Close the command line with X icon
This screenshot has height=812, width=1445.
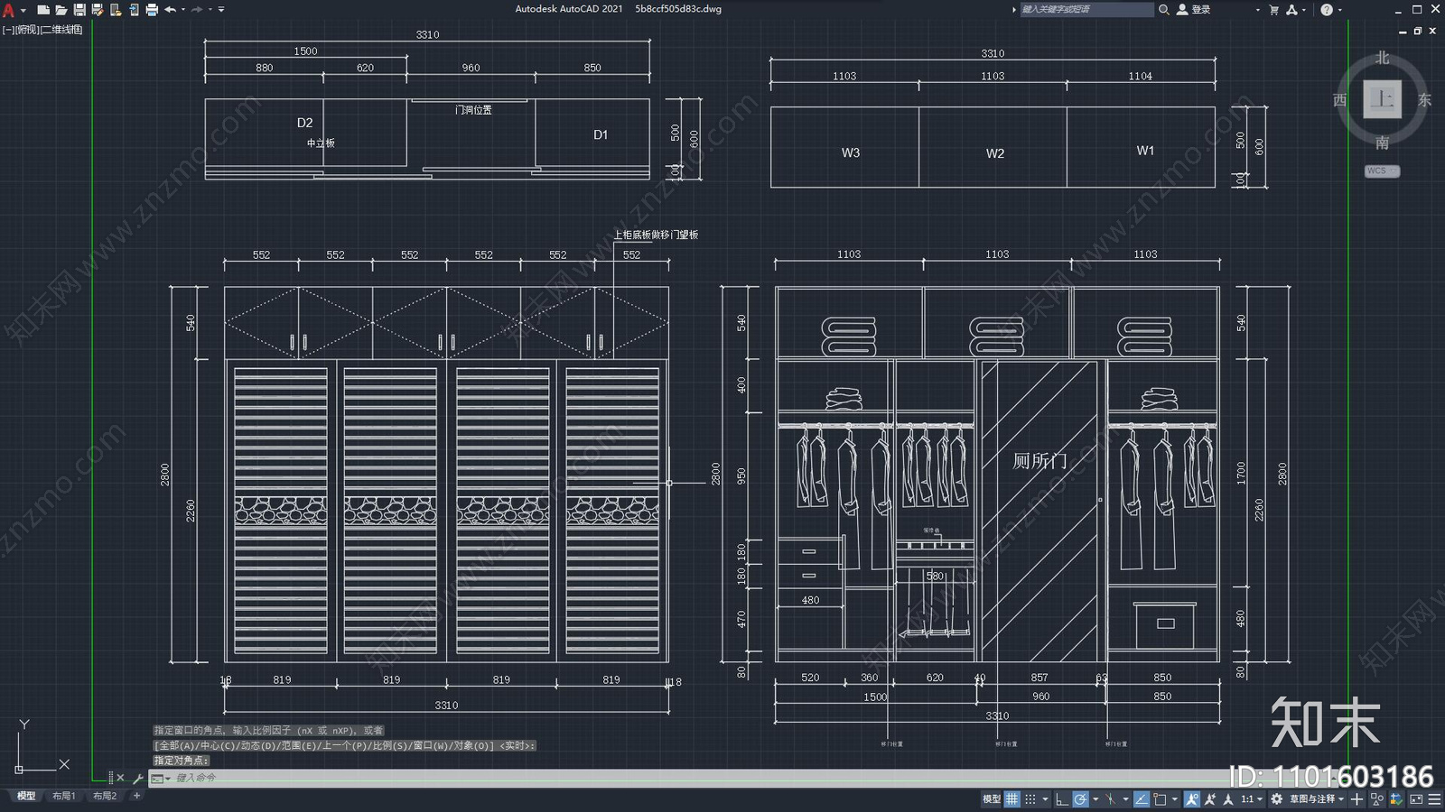click(120, 778)
